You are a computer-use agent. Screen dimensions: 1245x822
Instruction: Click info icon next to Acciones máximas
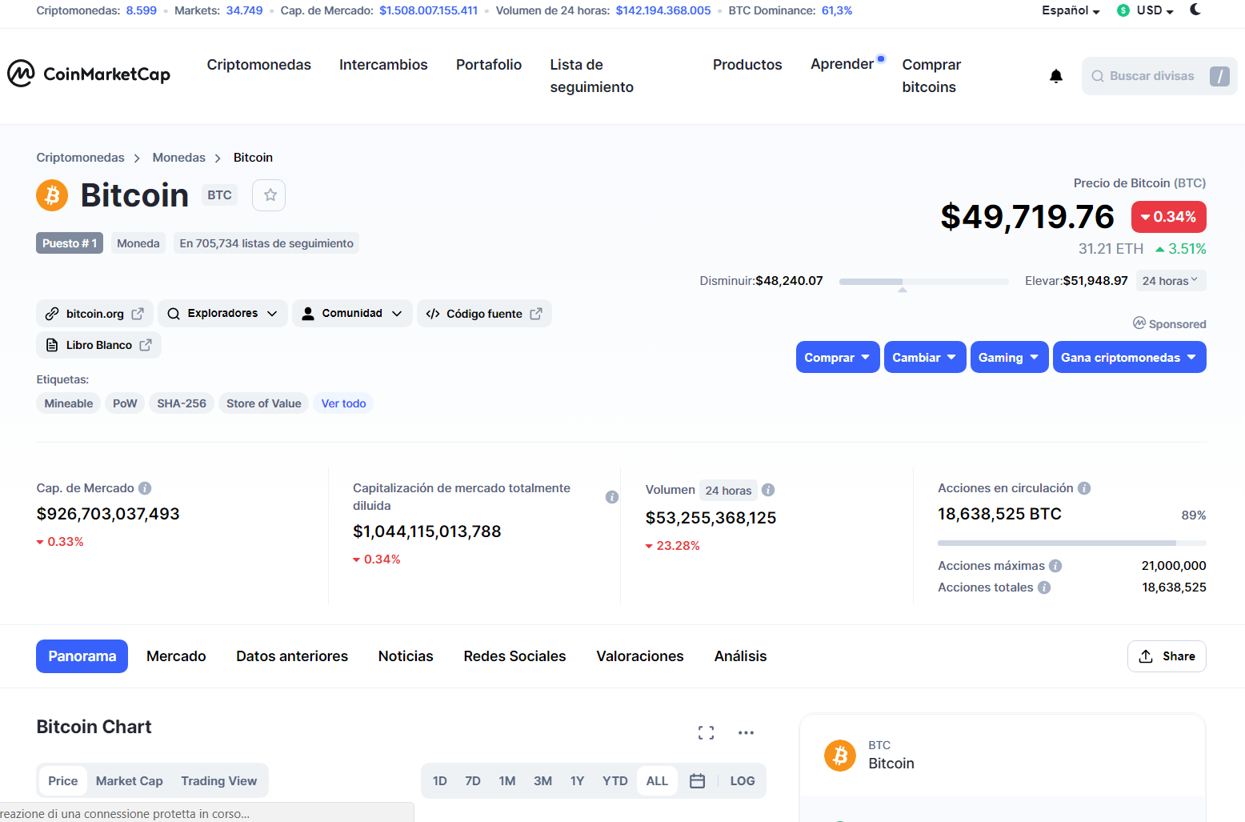1055,566
